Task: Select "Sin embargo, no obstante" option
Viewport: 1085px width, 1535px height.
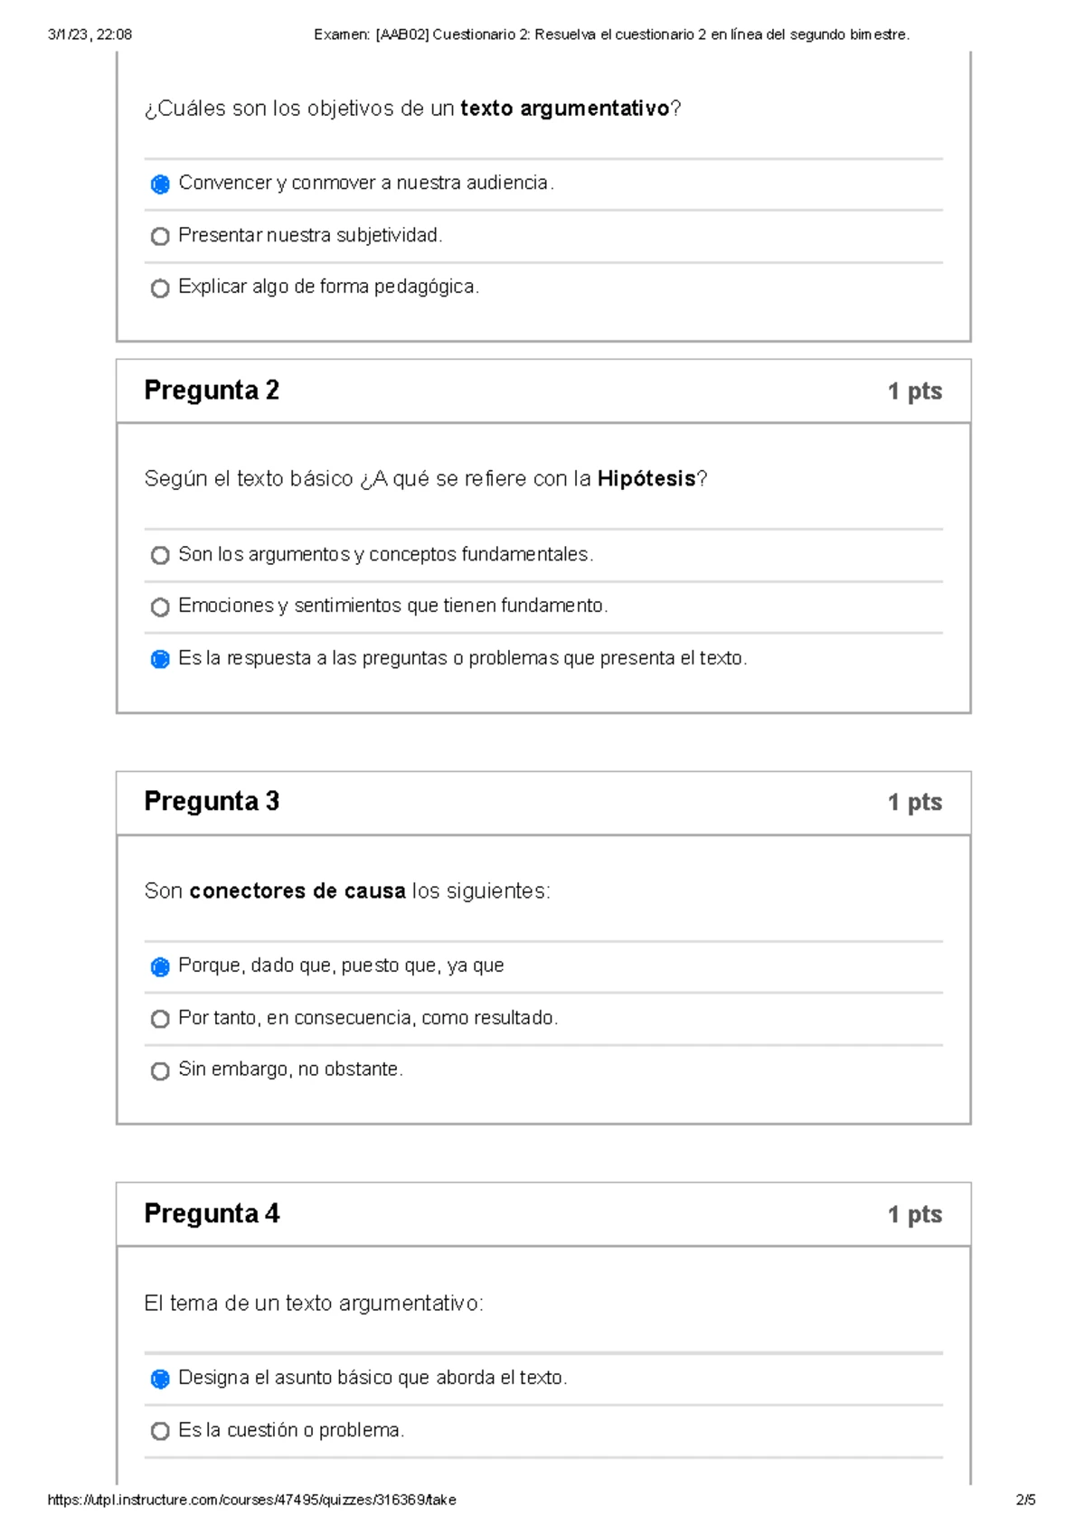Action: [x=159, y=1069]
